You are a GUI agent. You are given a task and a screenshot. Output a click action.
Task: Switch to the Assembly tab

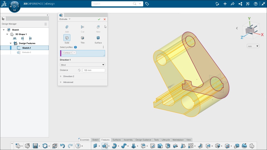coord(128,140)
